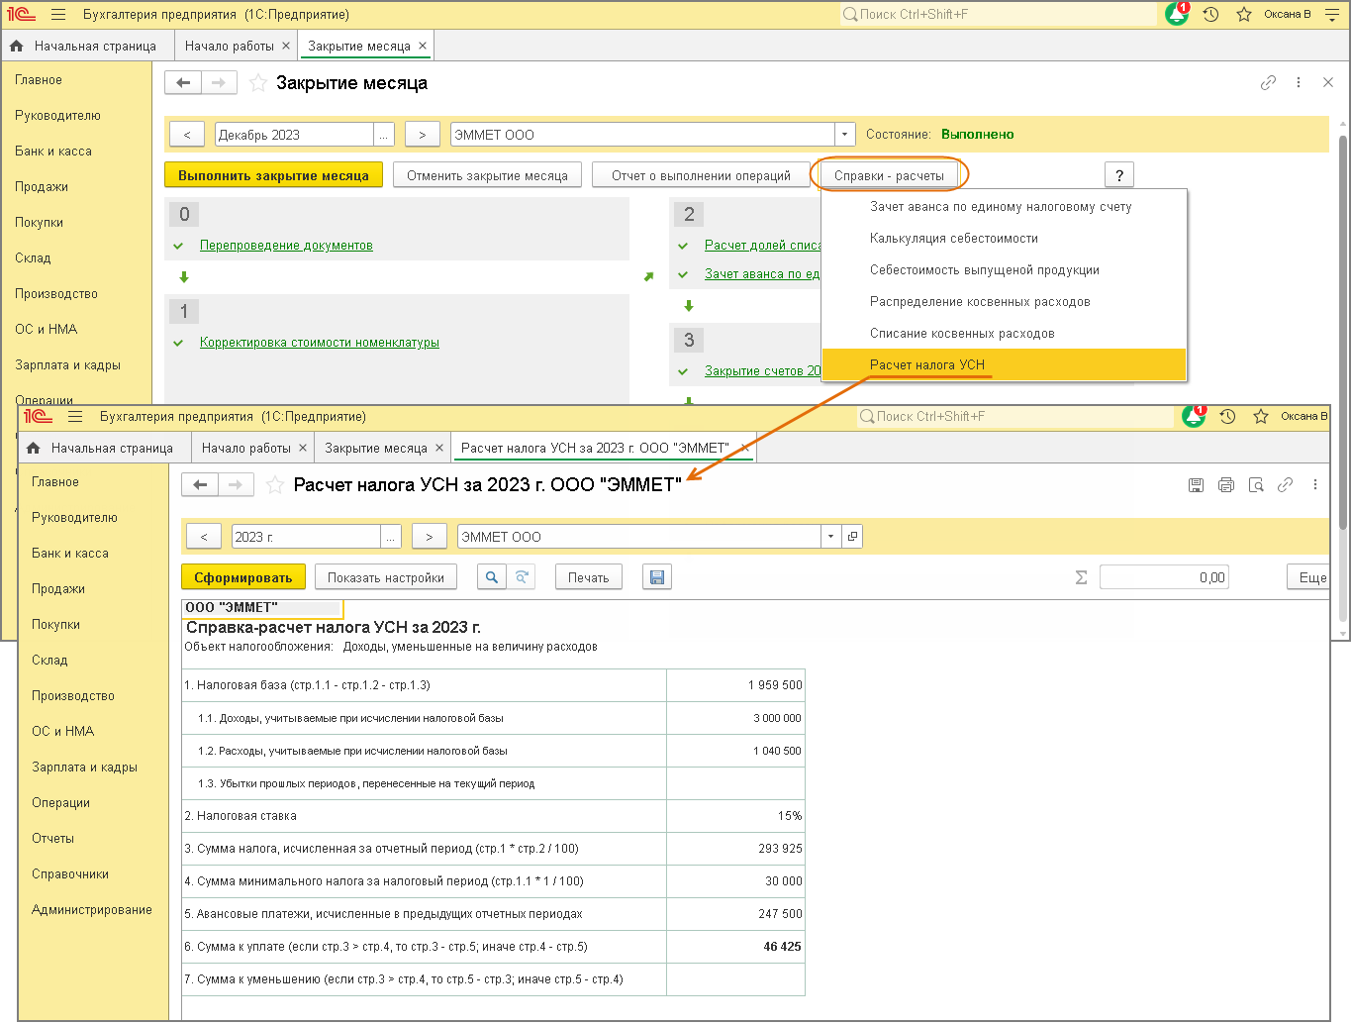Open hamburger menu in lower window
The width and height of the screenshot is (1351, 1025).
75,417
